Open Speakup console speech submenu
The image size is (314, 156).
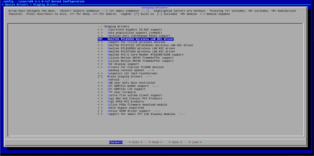pyautogui.click(x=130, y=70)
